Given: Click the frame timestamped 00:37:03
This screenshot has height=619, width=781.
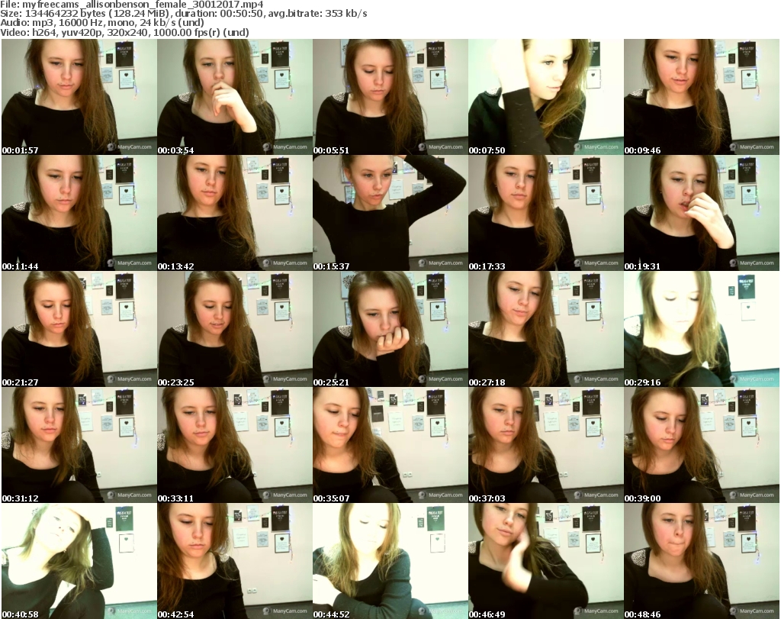Looking at the screenshot, I should point(546,445).
